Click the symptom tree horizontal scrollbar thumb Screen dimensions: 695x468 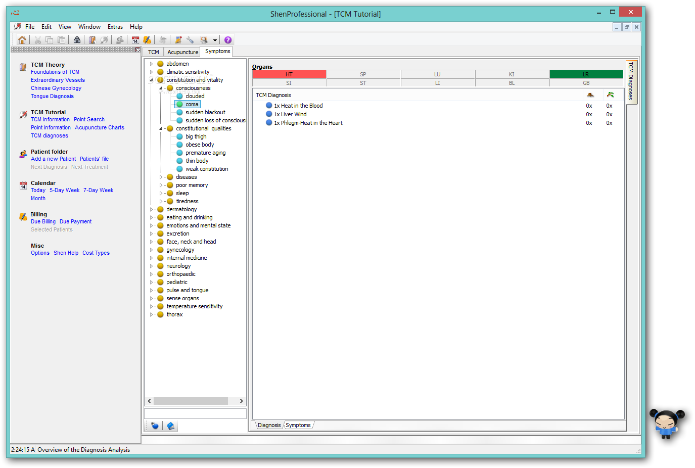tap(191, 401)
